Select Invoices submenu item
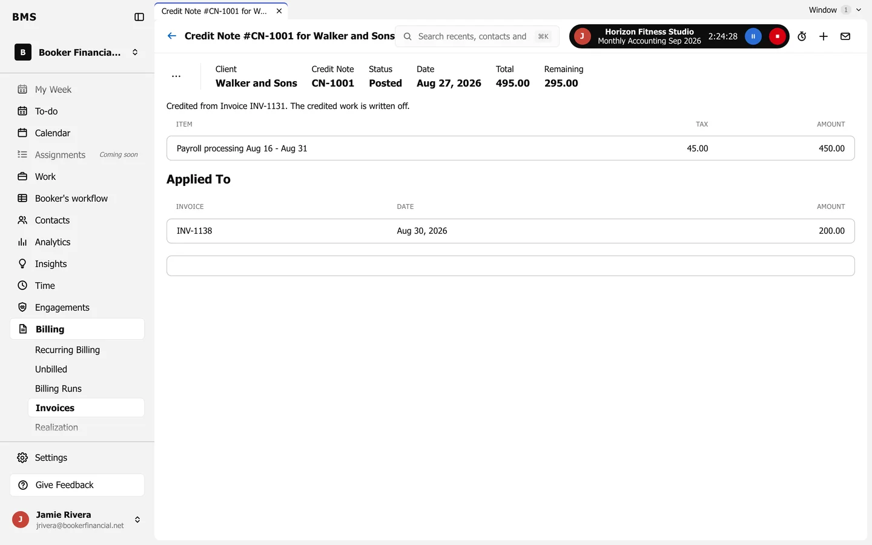The height and width of the screenshot is (545, 872). pos(86,408)
